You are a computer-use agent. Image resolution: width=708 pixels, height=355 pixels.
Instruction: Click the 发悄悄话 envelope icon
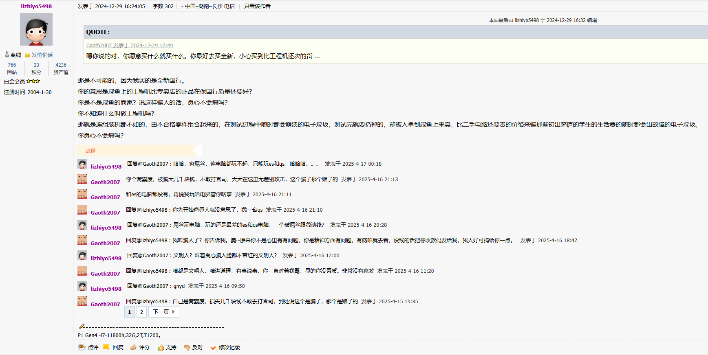tap(27, 55)
